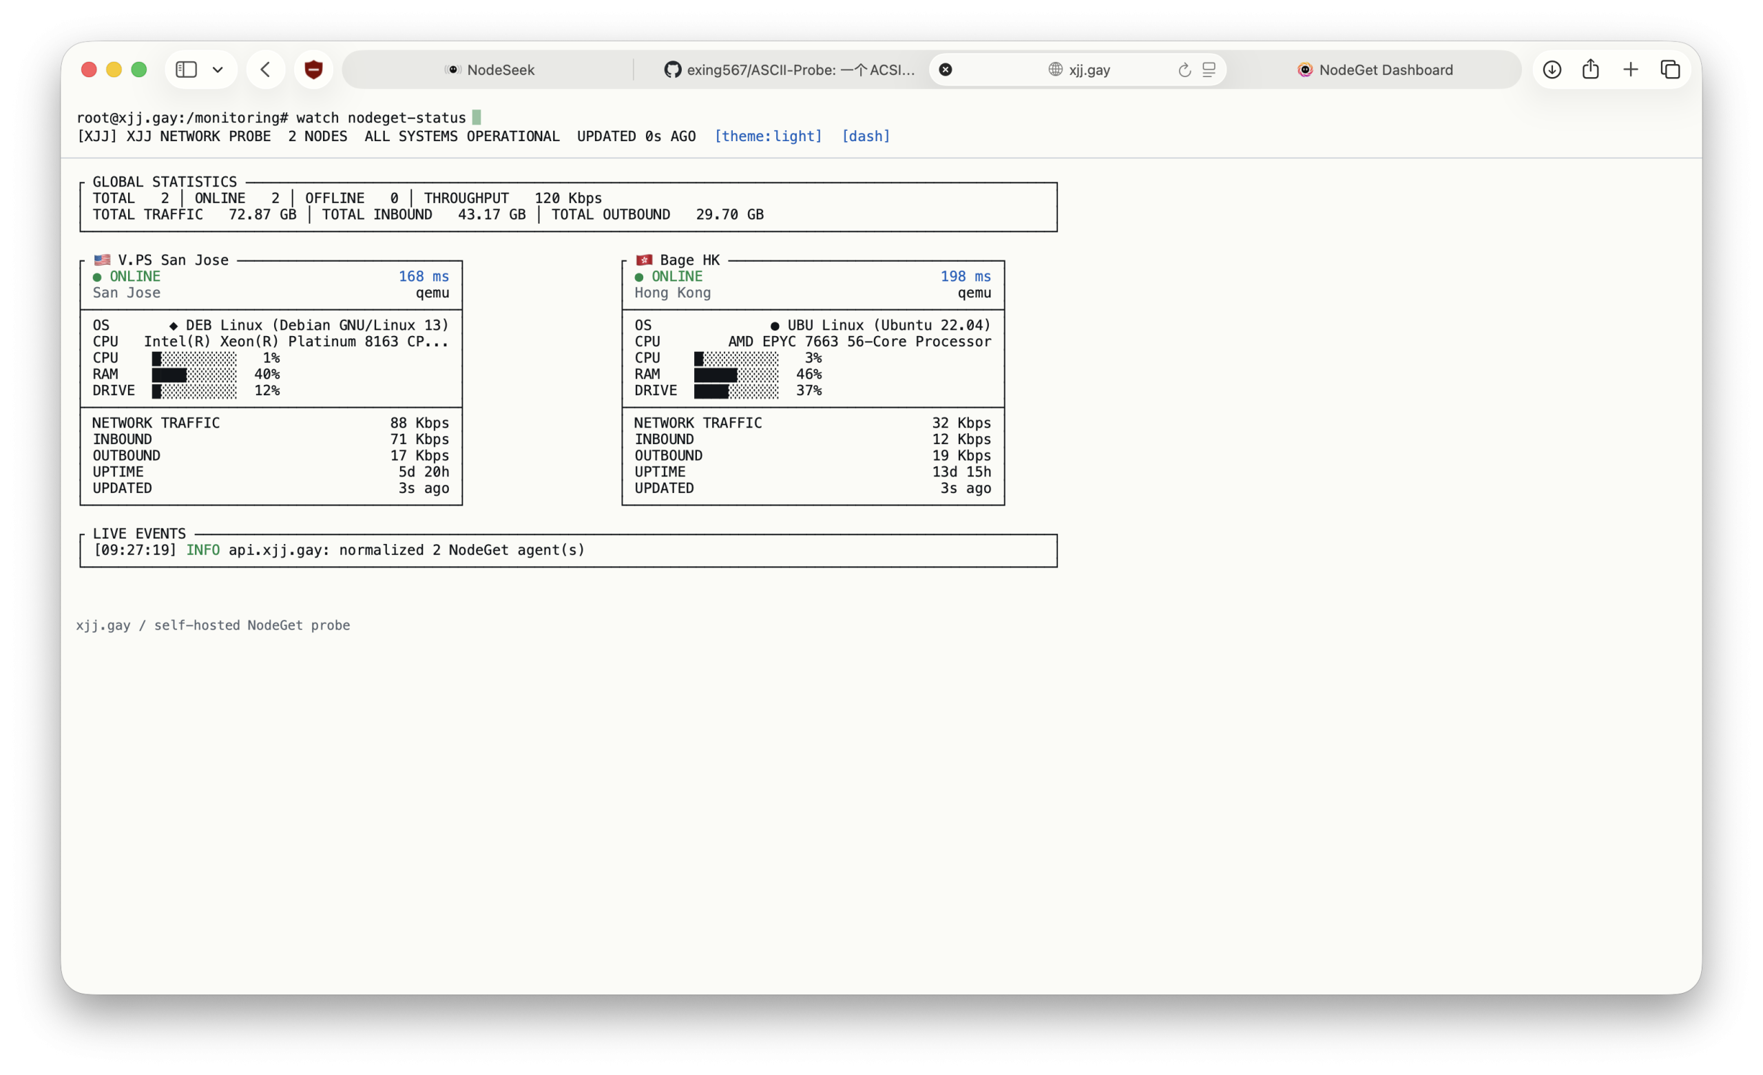Open the [dash] link
1763x1075 pixels.
(x=866, y=136)
